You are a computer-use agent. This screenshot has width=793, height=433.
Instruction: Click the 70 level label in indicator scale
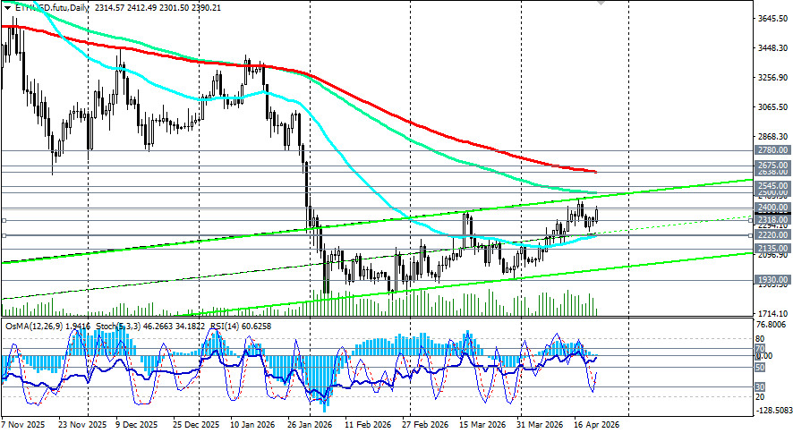point(760,349)
